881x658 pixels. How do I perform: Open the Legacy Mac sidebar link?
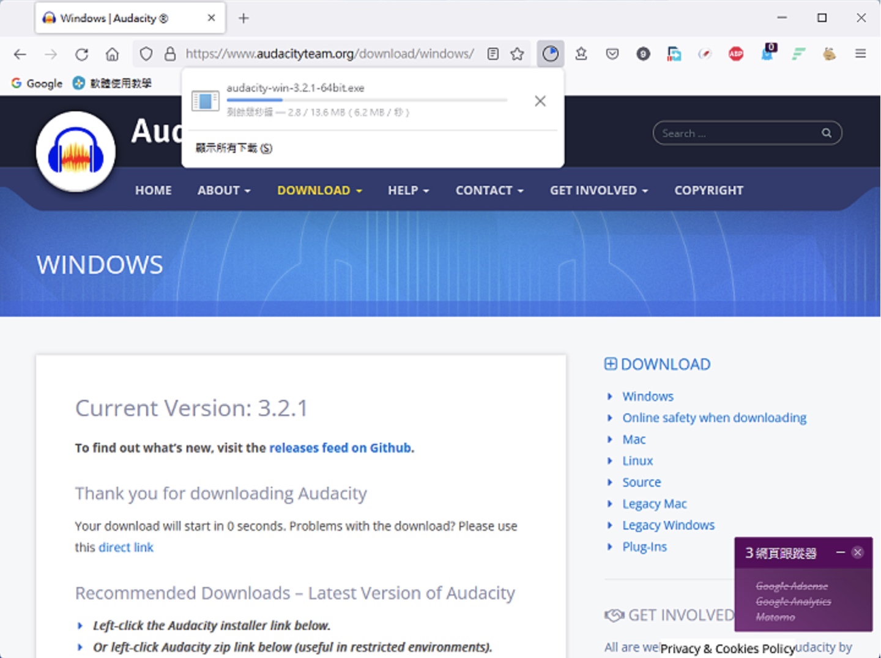[x=654, y=504]
